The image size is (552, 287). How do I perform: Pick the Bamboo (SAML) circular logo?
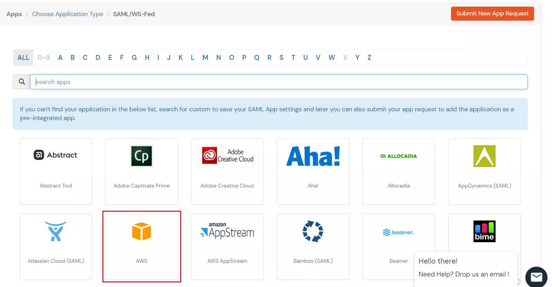[313, 231]
